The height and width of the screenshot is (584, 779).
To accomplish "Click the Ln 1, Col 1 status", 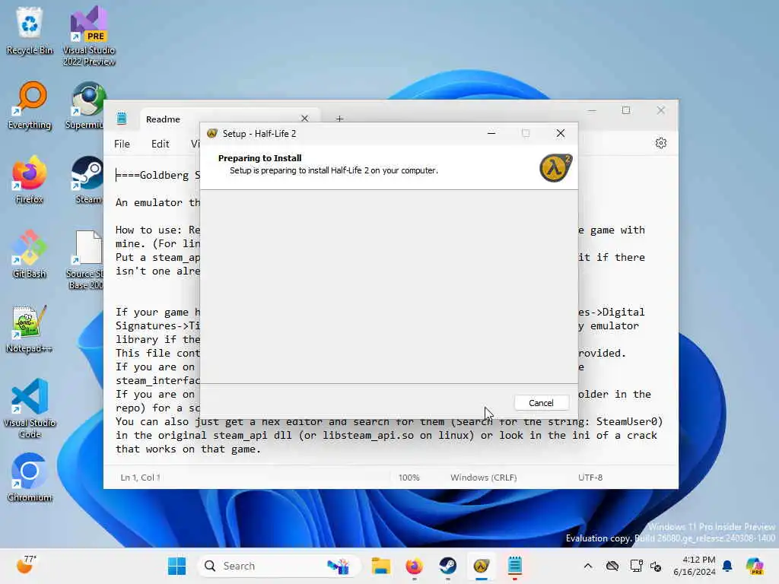I will pos(140,478).
